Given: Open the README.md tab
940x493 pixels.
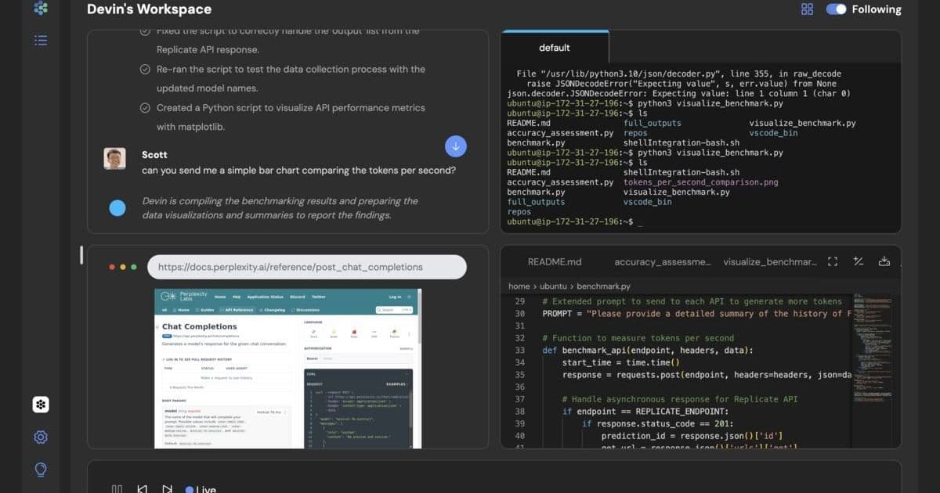Looking at the screenshot, I should [556, 261].
